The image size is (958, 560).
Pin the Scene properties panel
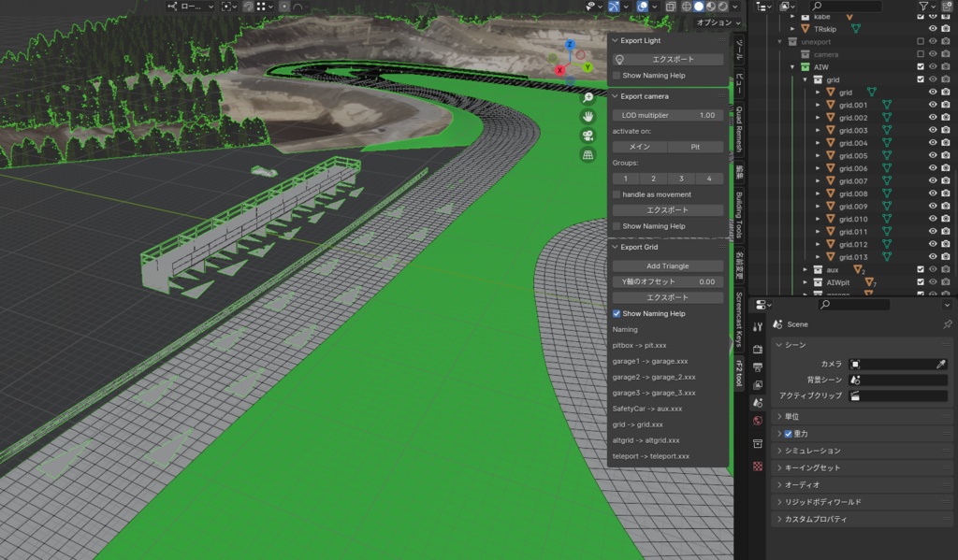[947, 324]
